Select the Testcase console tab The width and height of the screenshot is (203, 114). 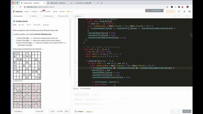[75, 89]
